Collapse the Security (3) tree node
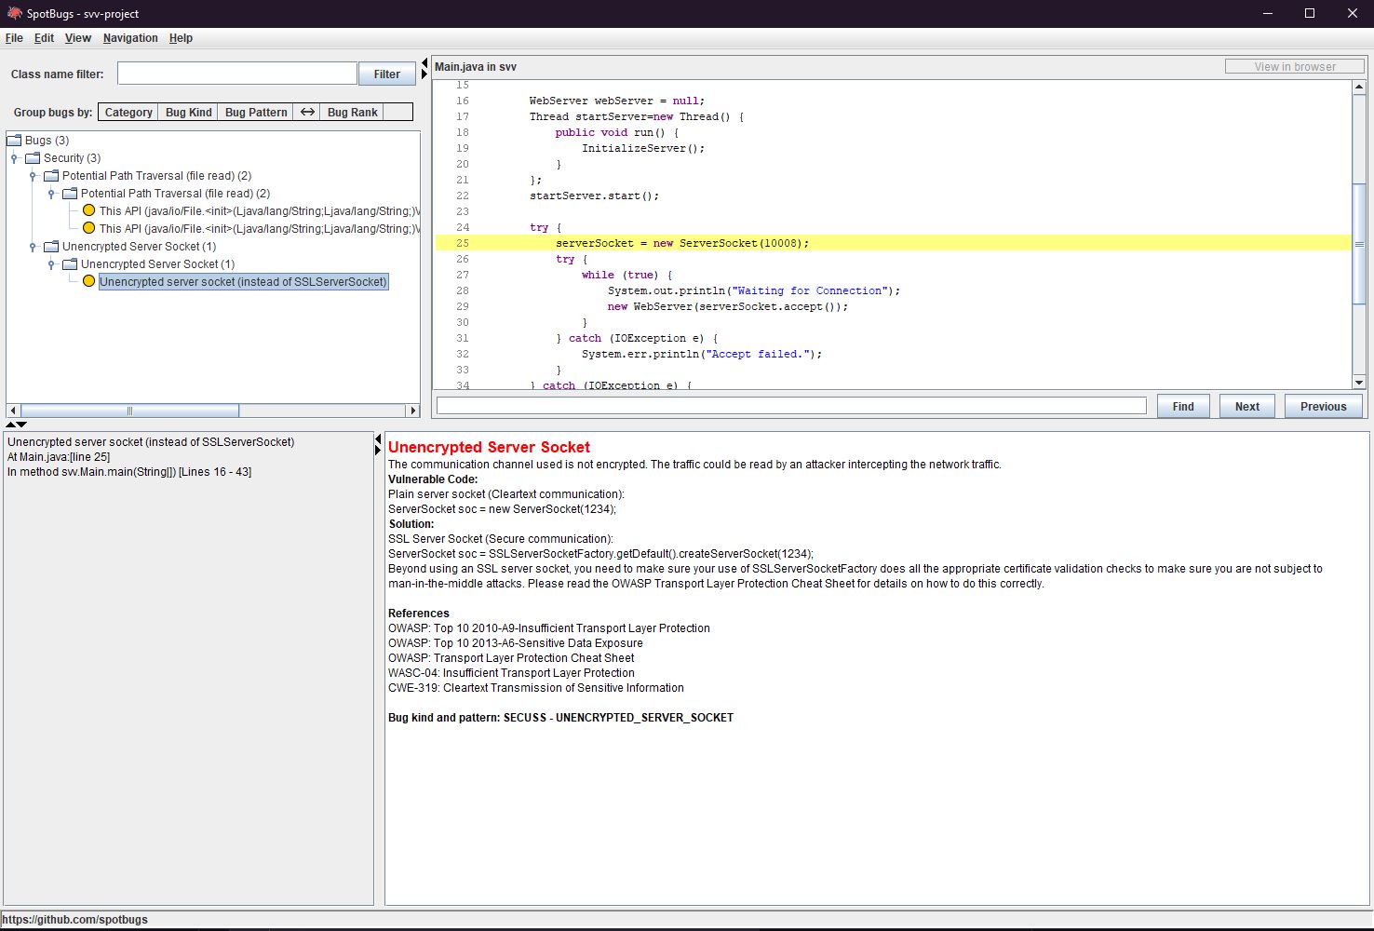 pyautogui.click(x=14, y=157)
